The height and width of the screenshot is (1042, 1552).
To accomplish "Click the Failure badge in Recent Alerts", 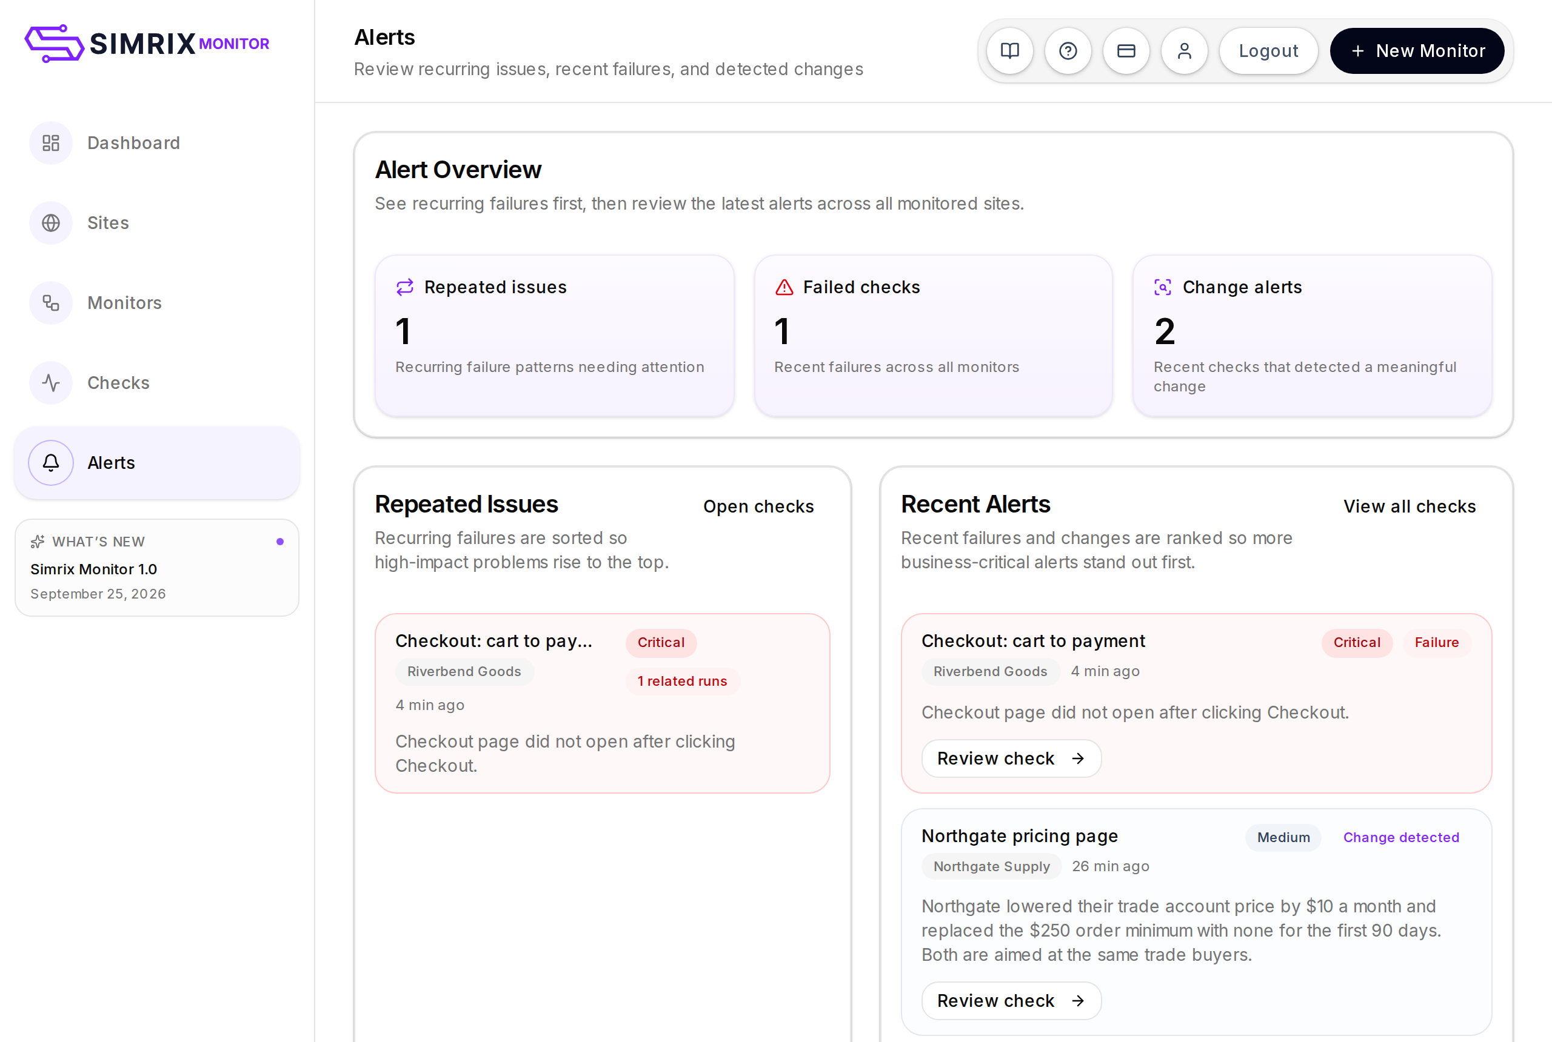I will coord(1436,643).
